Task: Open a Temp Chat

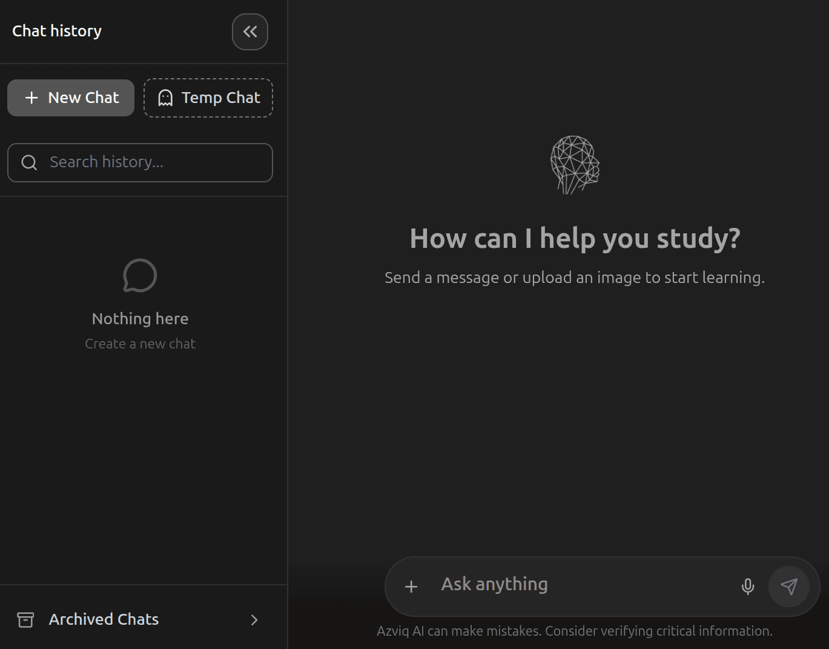Action: [208, 98]
